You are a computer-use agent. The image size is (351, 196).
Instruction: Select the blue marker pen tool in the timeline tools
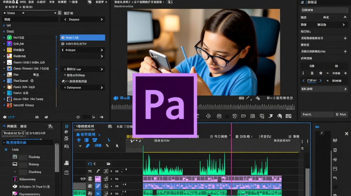88,146
